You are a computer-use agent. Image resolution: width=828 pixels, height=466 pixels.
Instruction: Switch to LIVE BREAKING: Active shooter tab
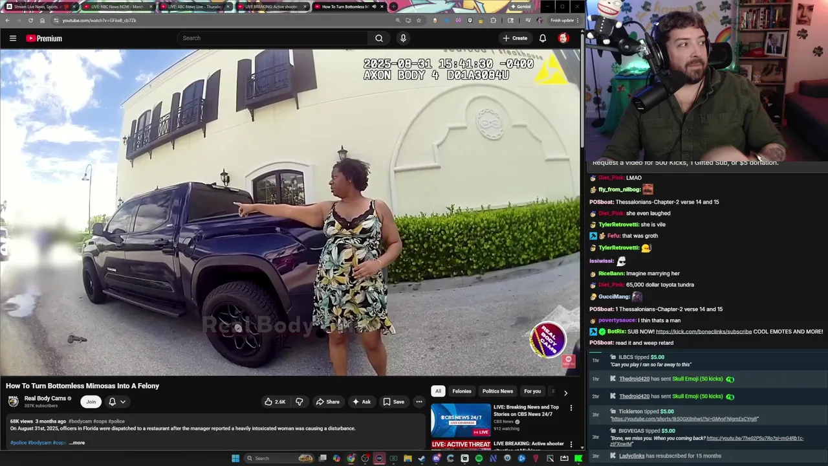[272, 6]
